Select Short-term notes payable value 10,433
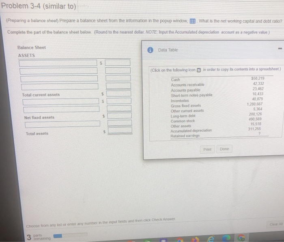This screenshot has width=284, height=242. pyautogui.click(x=258, y=94)
